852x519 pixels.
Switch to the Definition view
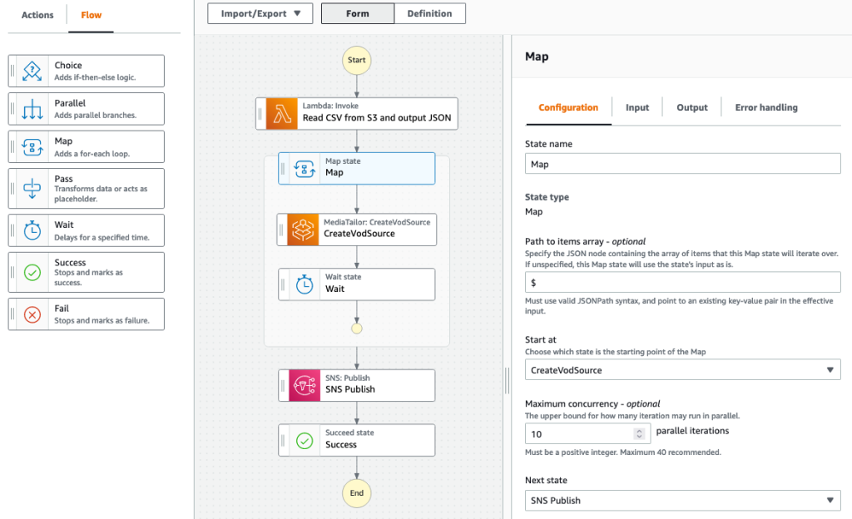pyautogui.click(x=429, y=13)
